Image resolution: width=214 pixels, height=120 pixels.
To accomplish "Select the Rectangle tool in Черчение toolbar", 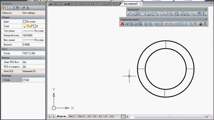I will click(147, 14).
